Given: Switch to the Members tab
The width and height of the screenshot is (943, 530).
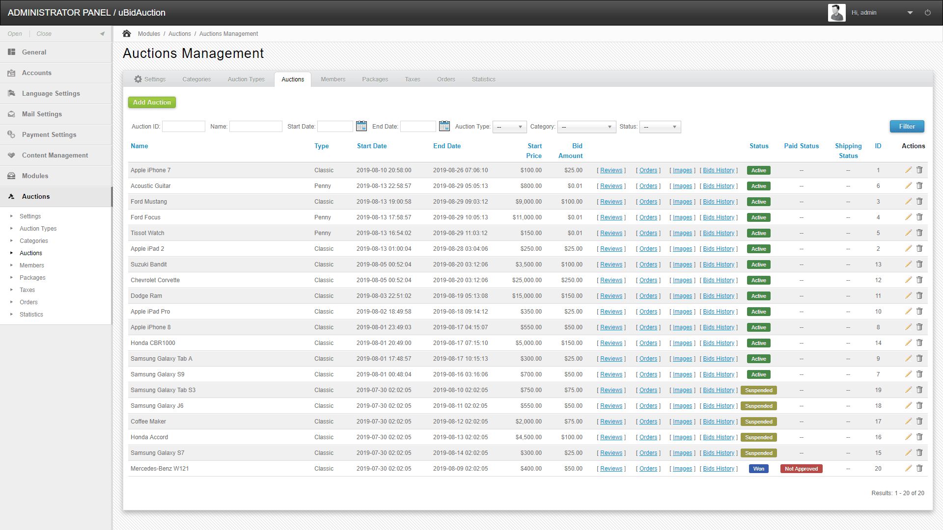Looking at the screenshot, I should coord(333,79).
